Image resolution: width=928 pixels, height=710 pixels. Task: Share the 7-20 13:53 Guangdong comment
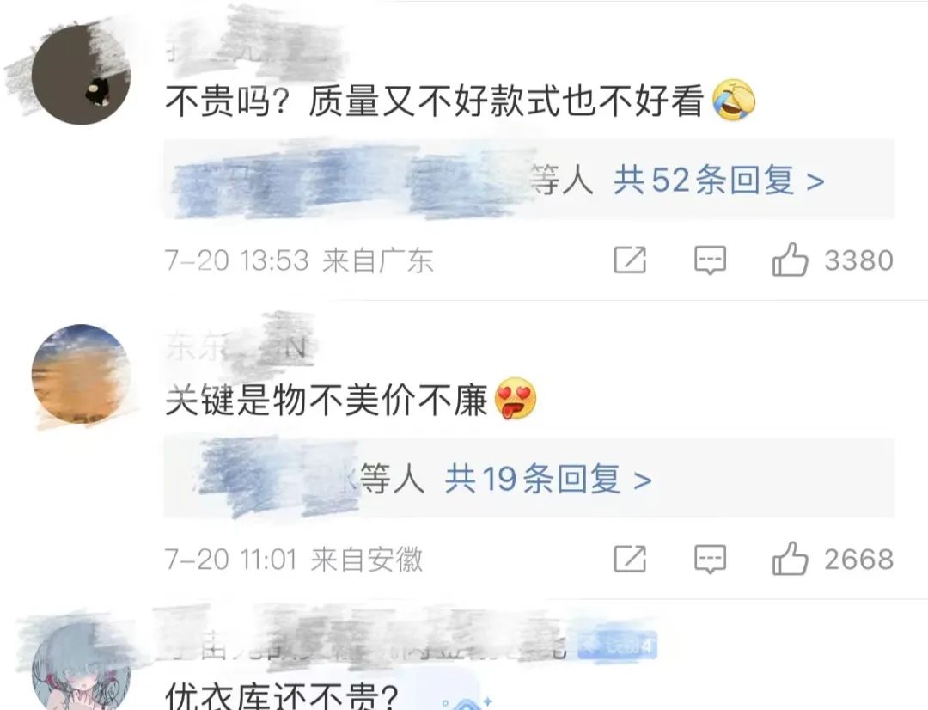(x=630, y=260)
